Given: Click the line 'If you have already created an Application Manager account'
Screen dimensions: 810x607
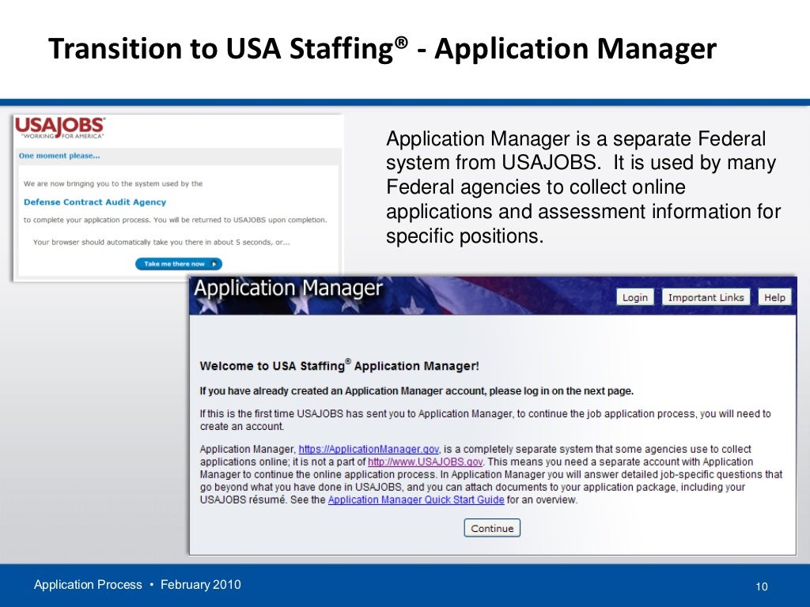Looking at the screenshot, I should [x=416, y=390].
